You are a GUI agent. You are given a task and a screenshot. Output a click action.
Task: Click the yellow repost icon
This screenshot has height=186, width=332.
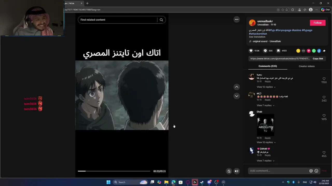pos(298,51)
